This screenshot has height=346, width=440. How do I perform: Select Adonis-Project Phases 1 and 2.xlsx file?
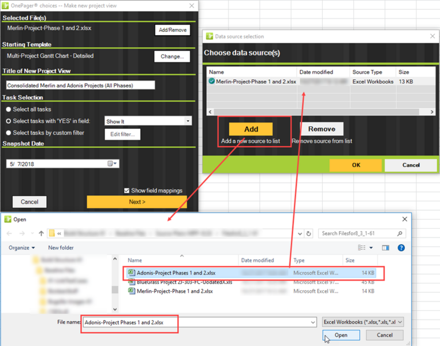tap(251, 273)
